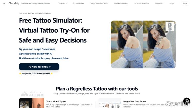Viewport: 193px width, 108px height.
Task: Open the hamburger menu icon
Action: (4, 3)
